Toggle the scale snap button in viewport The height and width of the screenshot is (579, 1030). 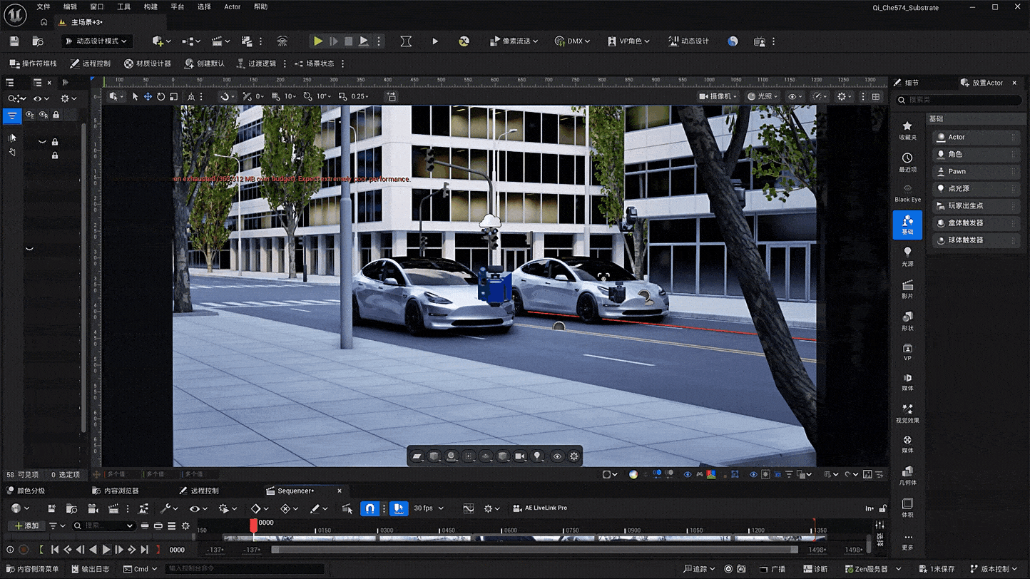[342, 96]
